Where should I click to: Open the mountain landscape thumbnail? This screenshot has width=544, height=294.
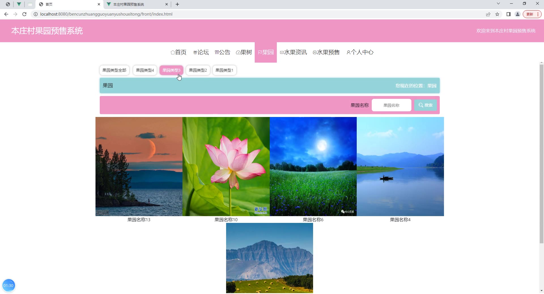pos(269,258)
